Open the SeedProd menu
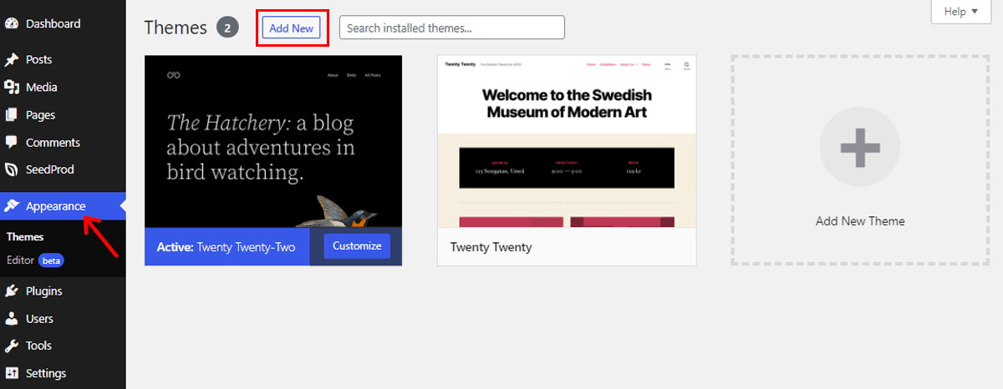Viewport: 1003px width, 389px height. (63, 169)
